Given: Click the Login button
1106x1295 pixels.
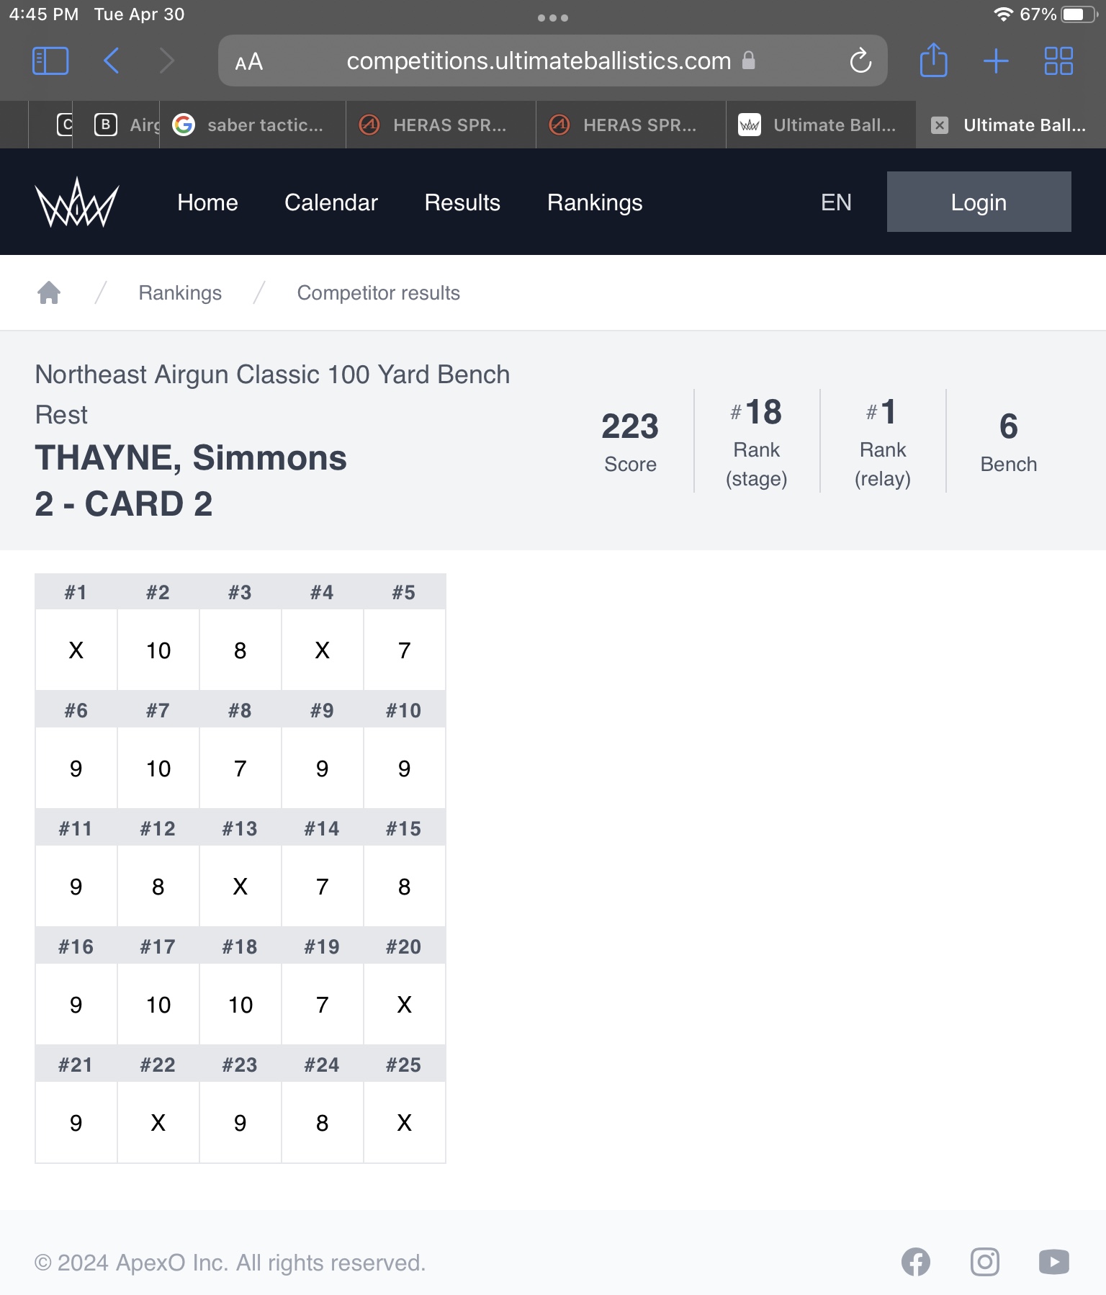Looking at the screenshot, I should pos(979,202).
